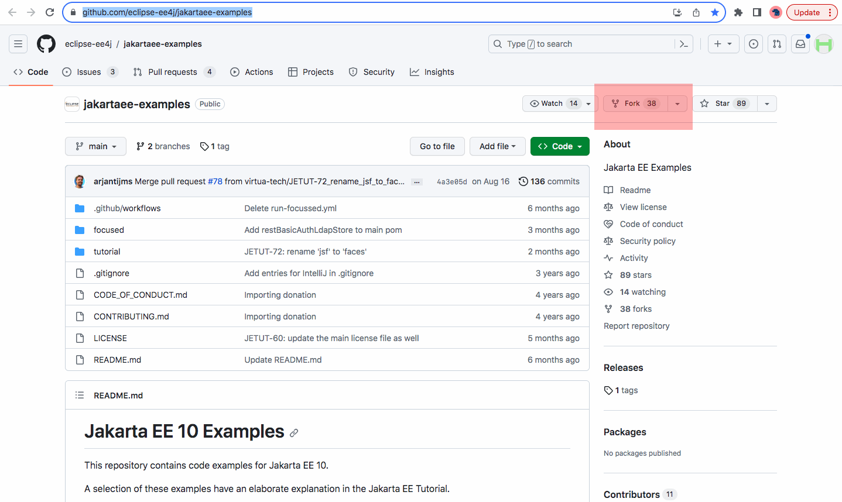View the 2 branches list
The width and height of the screenshot is (842, 502).
163,146
